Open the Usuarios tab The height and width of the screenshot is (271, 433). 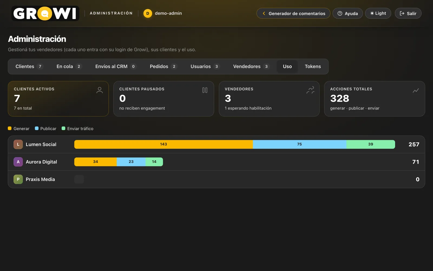coord(205,66)
